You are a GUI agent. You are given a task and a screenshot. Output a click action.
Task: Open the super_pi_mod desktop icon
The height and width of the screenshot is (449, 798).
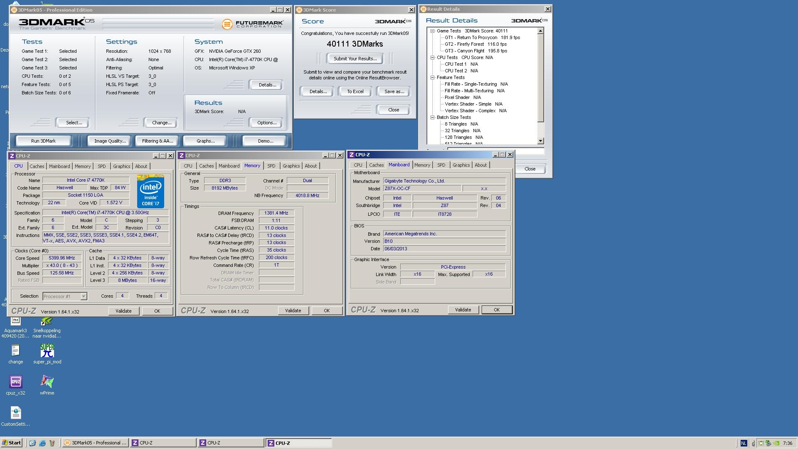tap(47, 350)
